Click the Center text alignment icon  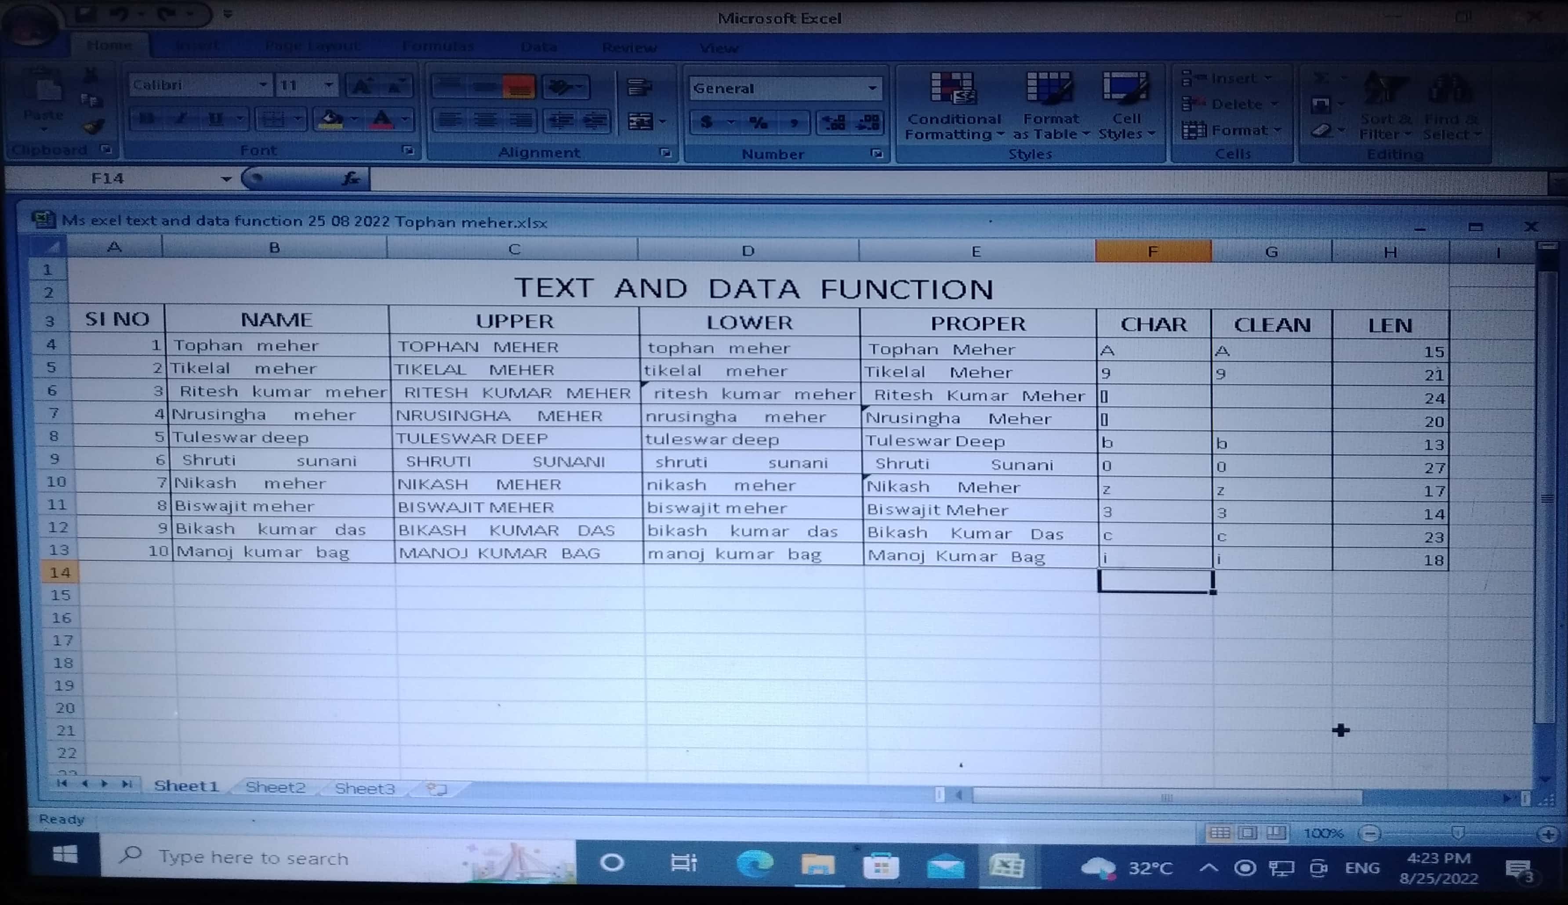click(485, 120)
